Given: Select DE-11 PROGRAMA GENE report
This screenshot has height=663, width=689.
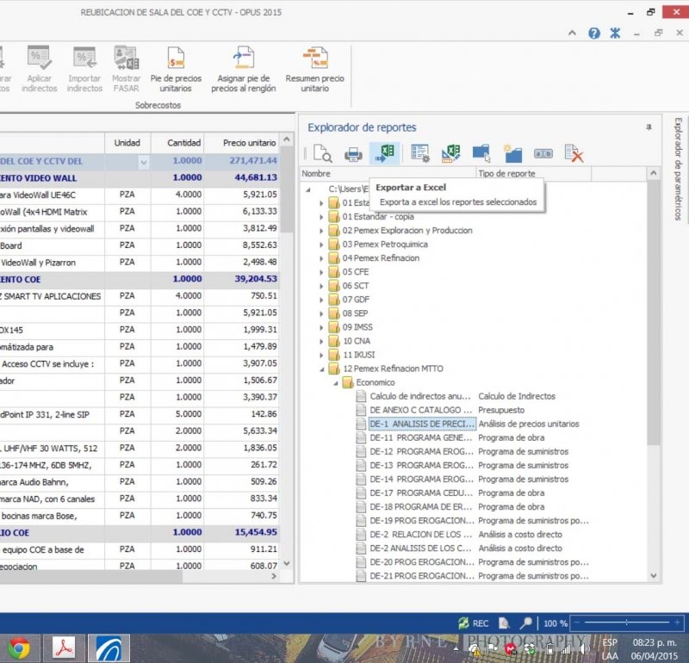Looking at the screenshot, I should click(x=421, y=437).
